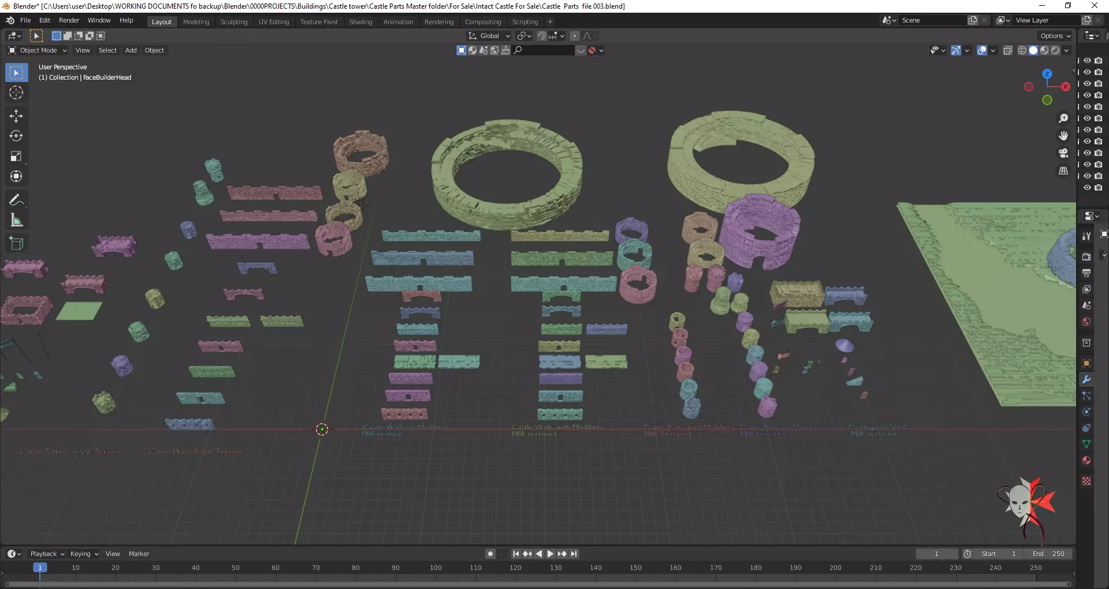Open the Object Data green triangle tab
Screen dimensions: 1109x589
[1086, 444]
